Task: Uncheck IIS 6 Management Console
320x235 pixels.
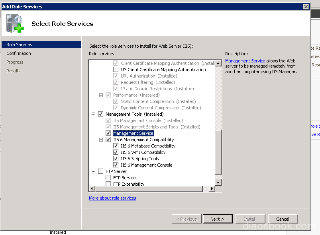Action: point(116,165)
